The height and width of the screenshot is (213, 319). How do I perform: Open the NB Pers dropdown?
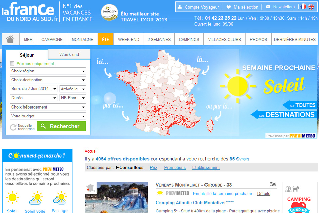coord(73,98)
